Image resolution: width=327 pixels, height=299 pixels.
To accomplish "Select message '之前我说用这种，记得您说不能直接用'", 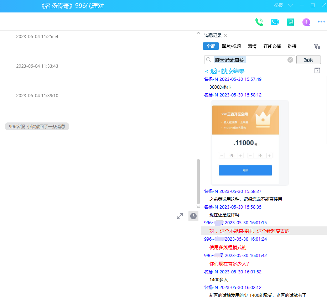I will [246, 199].
